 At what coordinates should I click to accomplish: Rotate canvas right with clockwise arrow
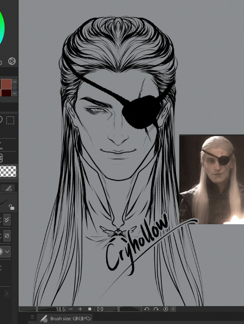[x=156, y=309]
